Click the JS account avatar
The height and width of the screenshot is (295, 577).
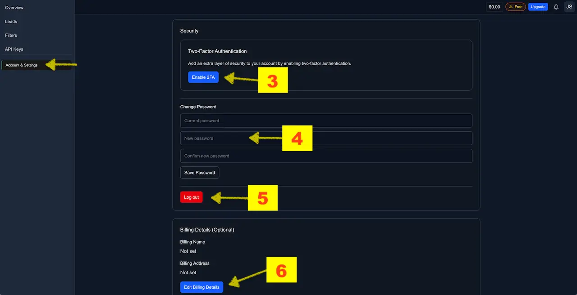(569, 7)
